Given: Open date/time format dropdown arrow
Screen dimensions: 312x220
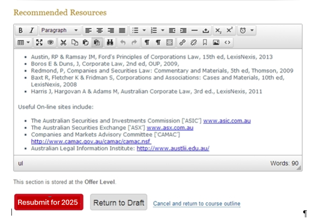Looking at the screenshot, I should coord(252,30).
